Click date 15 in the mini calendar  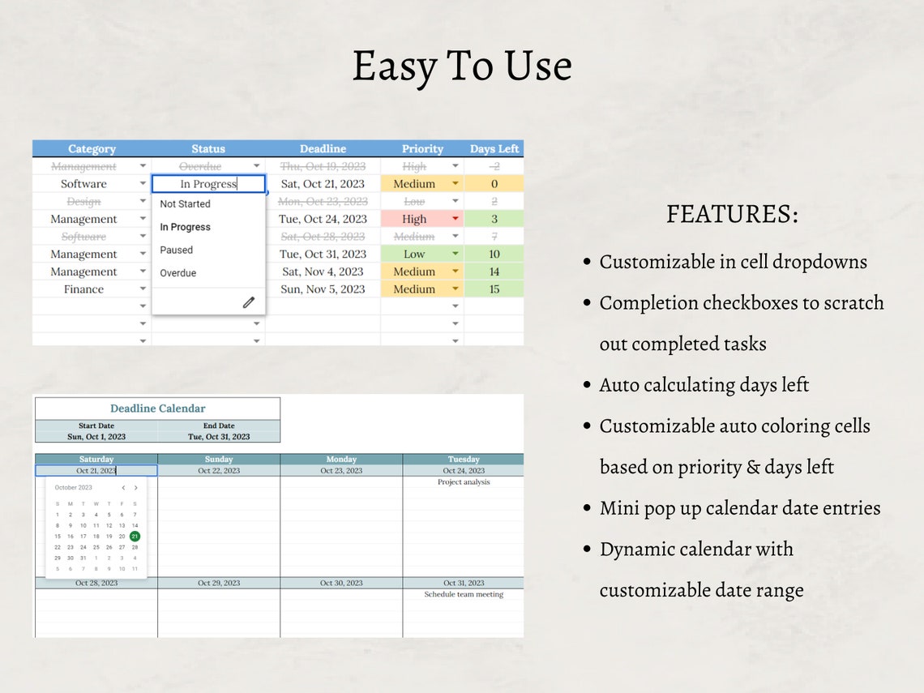click(58, 537)
